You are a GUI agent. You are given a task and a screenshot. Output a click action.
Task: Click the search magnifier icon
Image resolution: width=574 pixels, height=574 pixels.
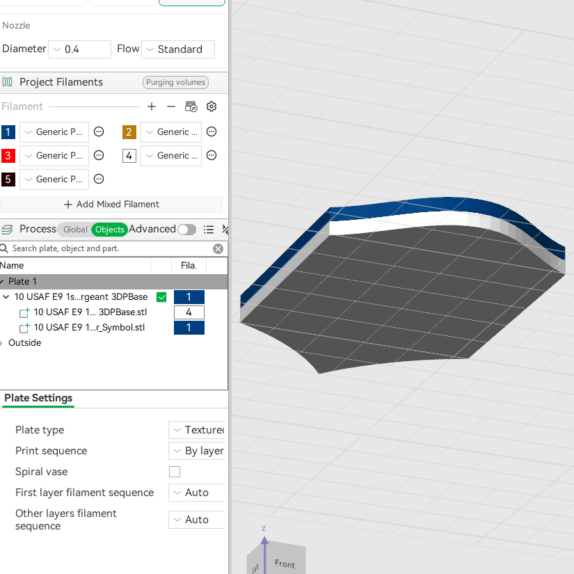4,248
